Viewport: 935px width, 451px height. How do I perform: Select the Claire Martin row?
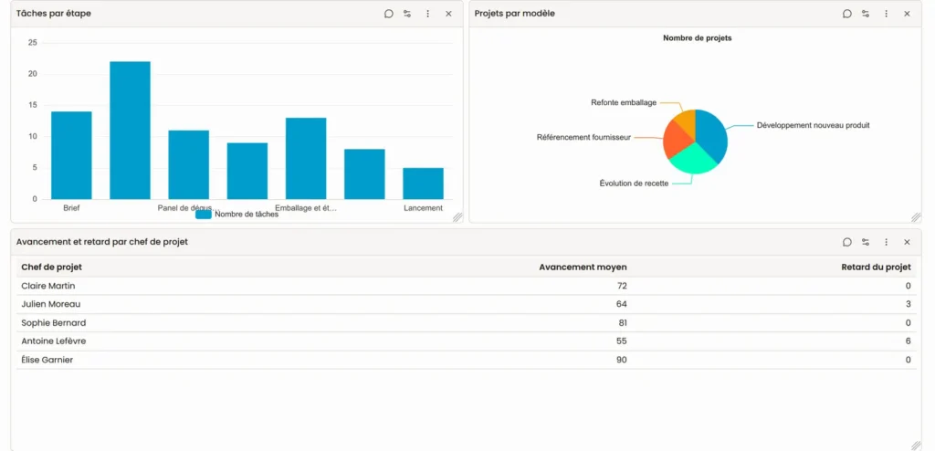click(x=467, y=286)
